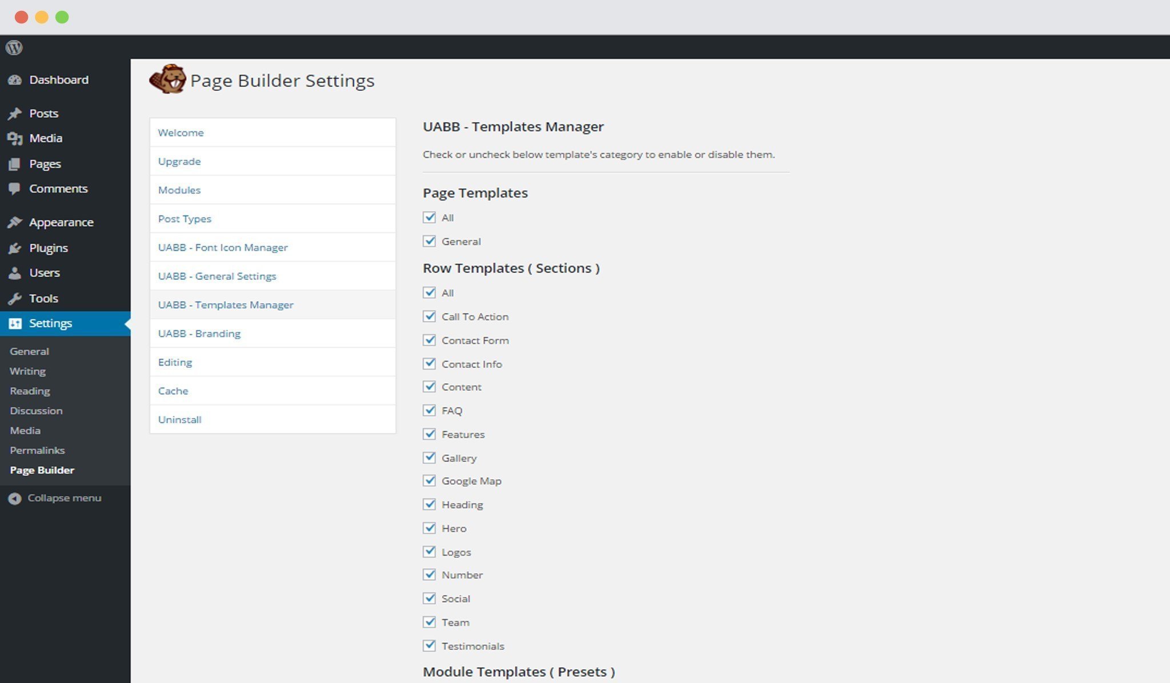Open the Dashboard via its gauge icon
This screenshot has height=683, width=1170.
(x=15, y=79)
